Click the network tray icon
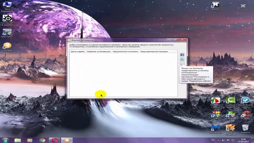The height and width of the screenshot is (143, 254). (233, 140)
